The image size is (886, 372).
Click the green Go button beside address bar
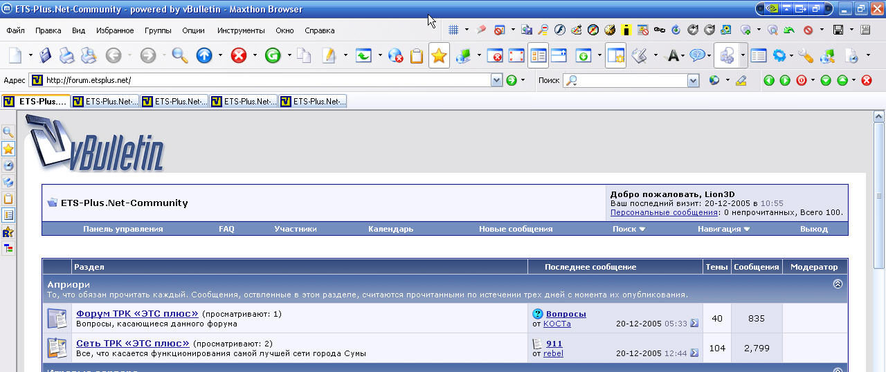[512, 81]
